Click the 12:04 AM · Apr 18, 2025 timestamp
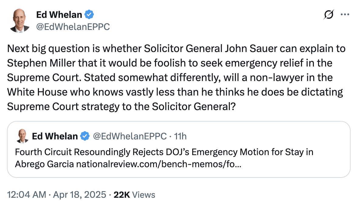The height and width of the screenshot is (205, 360). [56, 195]
